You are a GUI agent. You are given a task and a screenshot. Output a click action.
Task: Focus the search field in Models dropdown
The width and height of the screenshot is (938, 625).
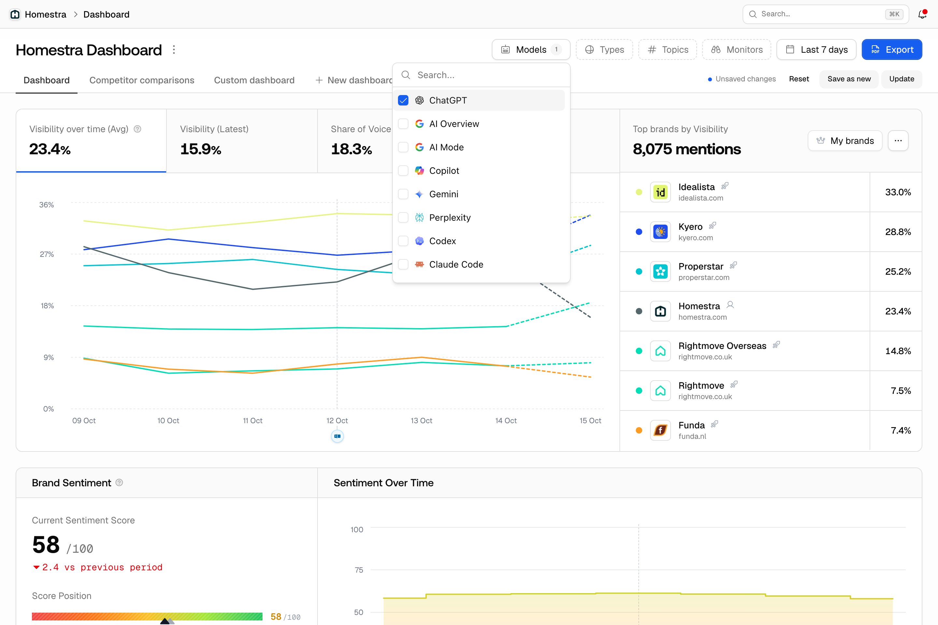[481, 75]
